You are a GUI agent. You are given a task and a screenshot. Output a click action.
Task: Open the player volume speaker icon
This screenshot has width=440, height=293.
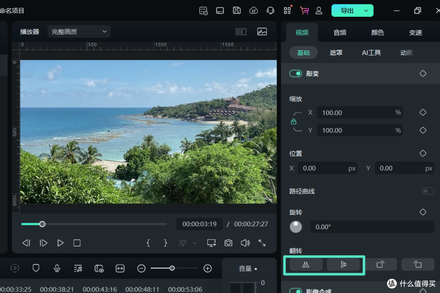(245, 243)
